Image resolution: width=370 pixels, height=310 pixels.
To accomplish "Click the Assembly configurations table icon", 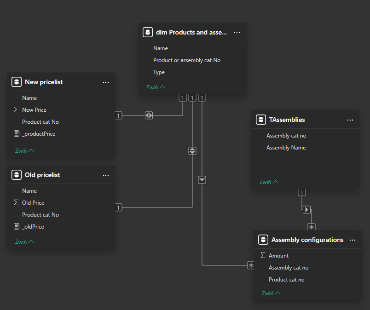I will [263, 240].
